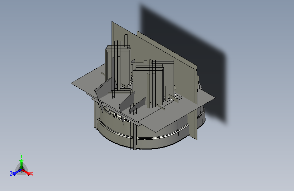The height and width of the screenshot is (191, 294).
Task: Click the red X axis arrow of the triad
Action: click(26, 172)
